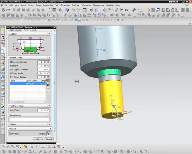Screen dimensions: 192x154
Task: Add a new holder step to list
Action: 48,81
